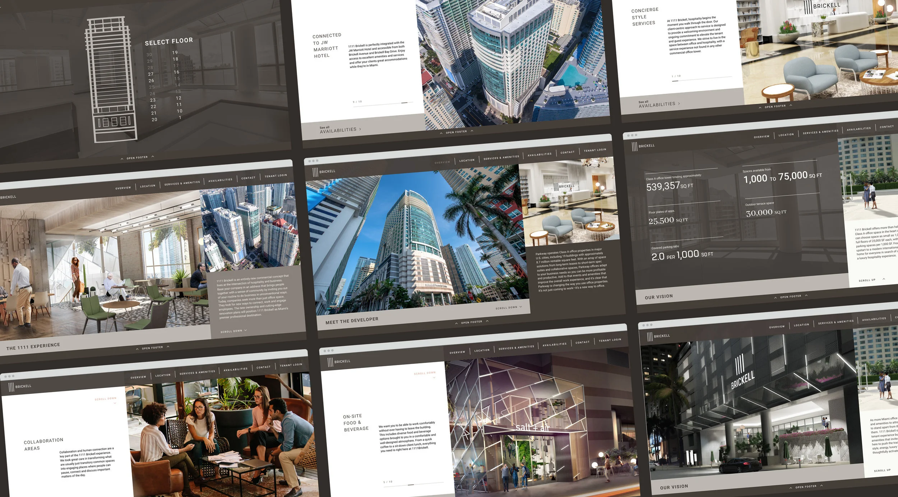
Task: Expand Open Footer on night-entrance Our Vision page
Action: pyautogui.click(x=806, y=487)
